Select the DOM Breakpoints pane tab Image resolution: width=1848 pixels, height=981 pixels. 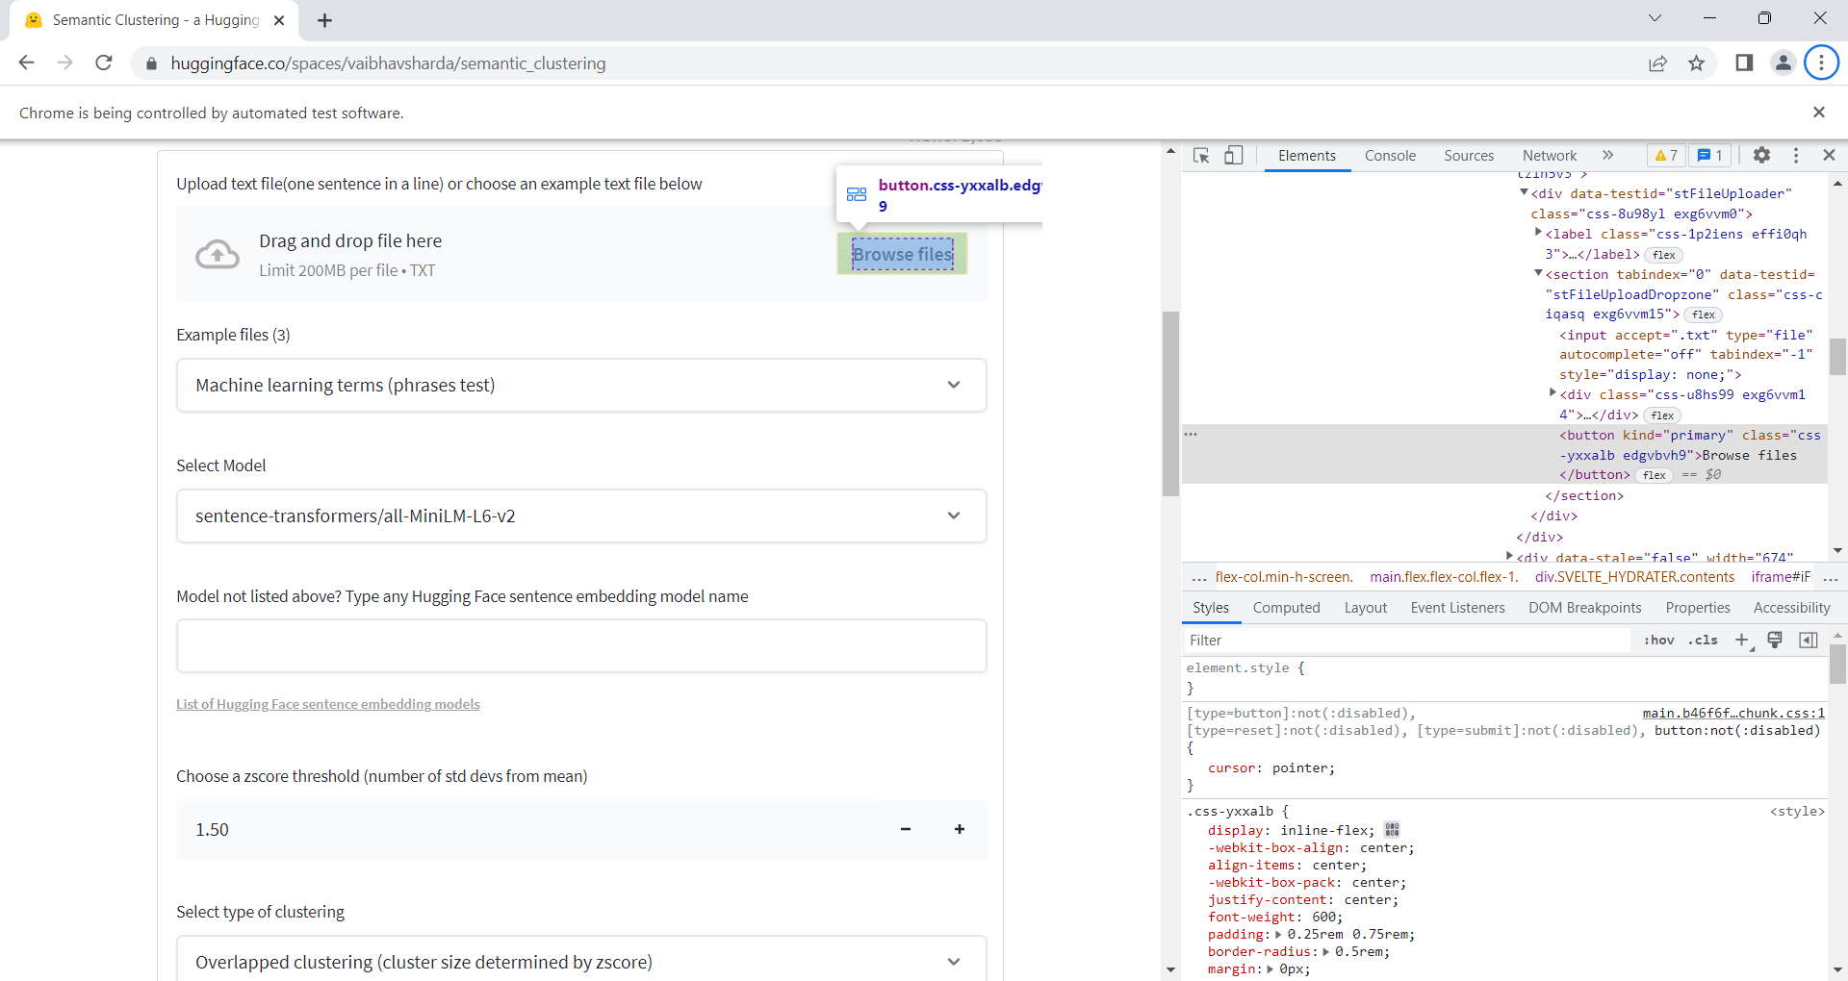pos(1585,608)
